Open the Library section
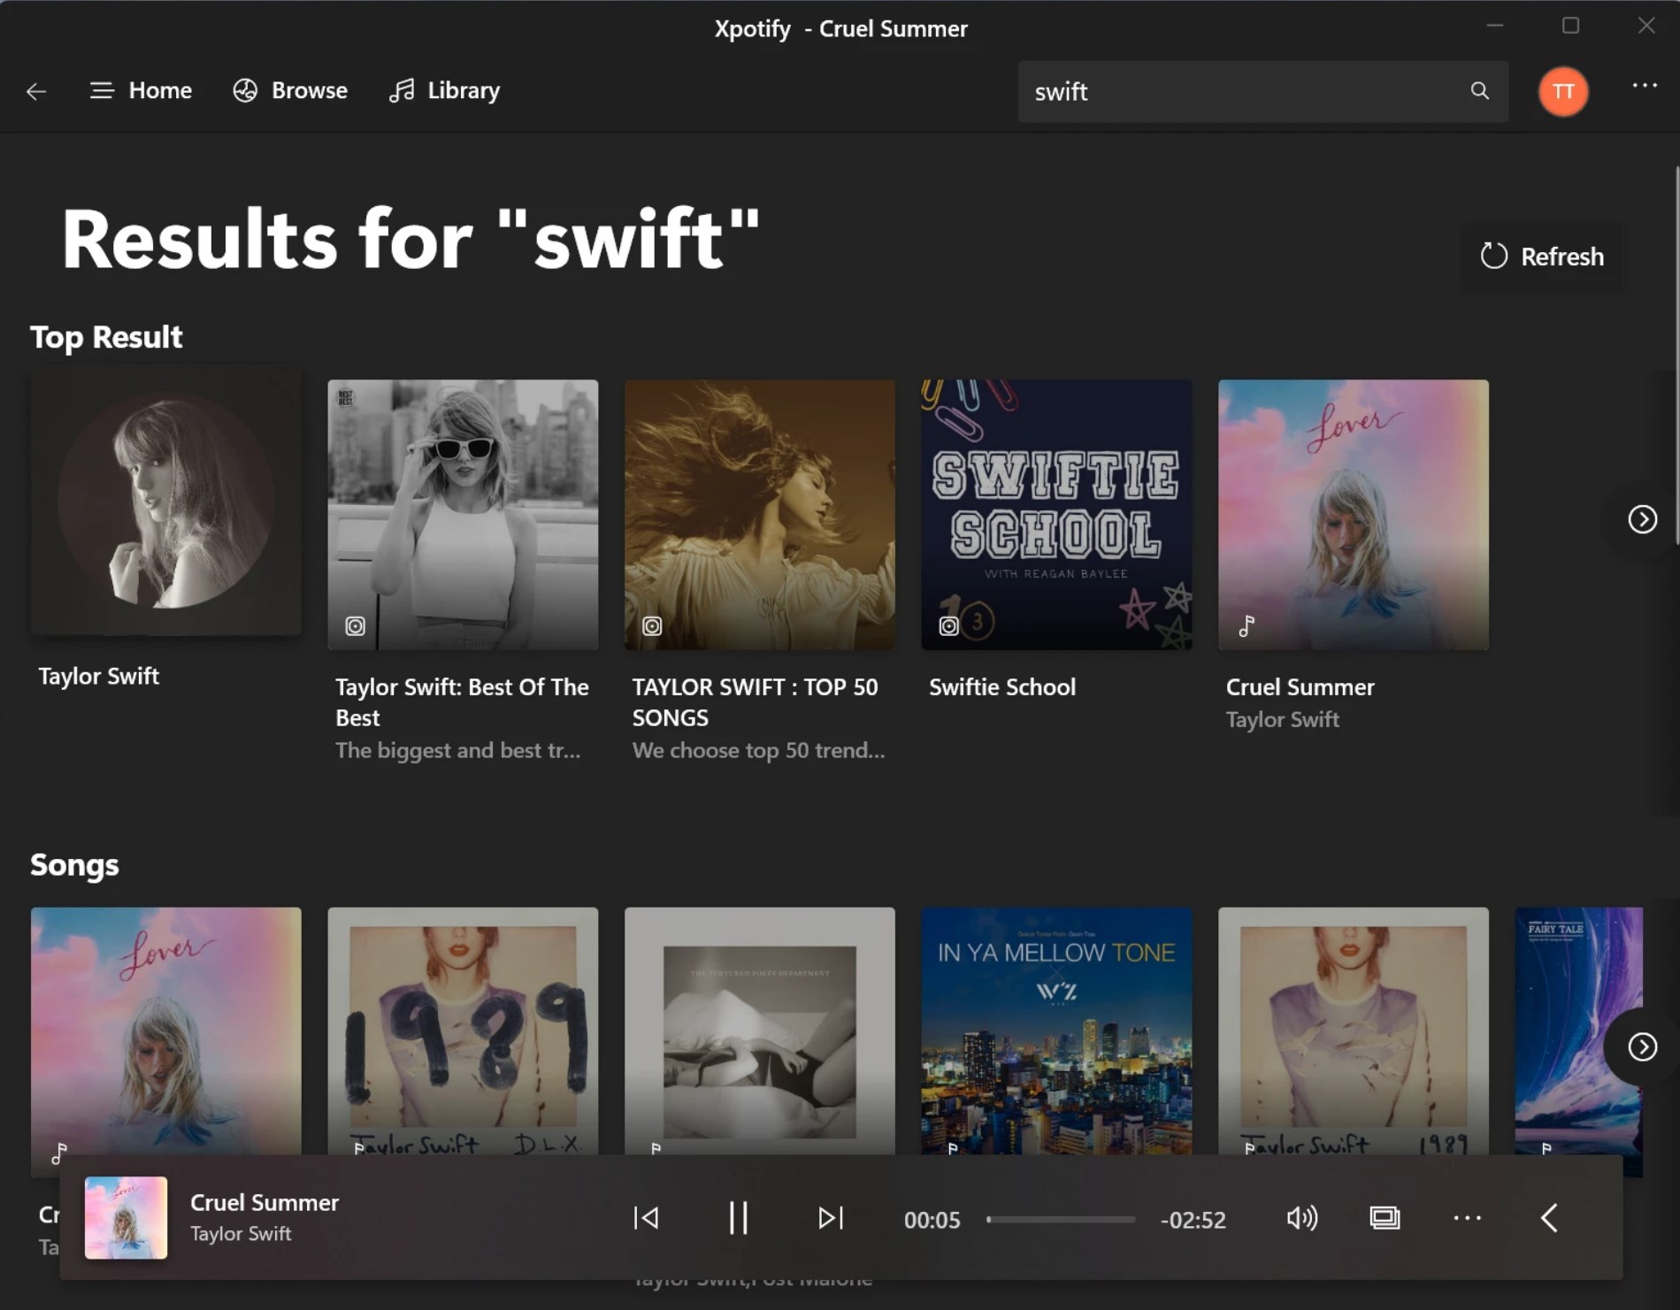1680x1310 pixels. (x=444, y=91)
